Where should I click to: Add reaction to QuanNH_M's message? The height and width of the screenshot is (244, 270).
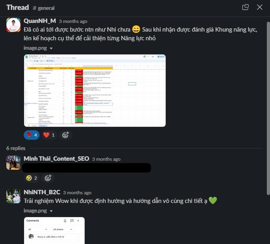click(66, 135)
